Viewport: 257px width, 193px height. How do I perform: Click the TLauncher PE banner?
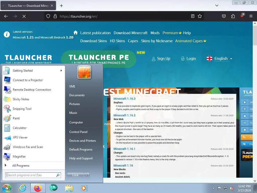(x=98, y=59)
